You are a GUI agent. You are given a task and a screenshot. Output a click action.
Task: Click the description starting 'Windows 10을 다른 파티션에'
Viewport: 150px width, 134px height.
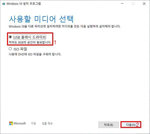point(64,26)
